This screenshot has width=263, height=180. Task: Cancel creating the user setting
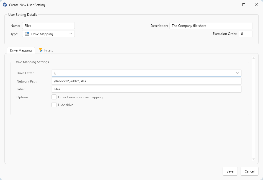point(249,171)
